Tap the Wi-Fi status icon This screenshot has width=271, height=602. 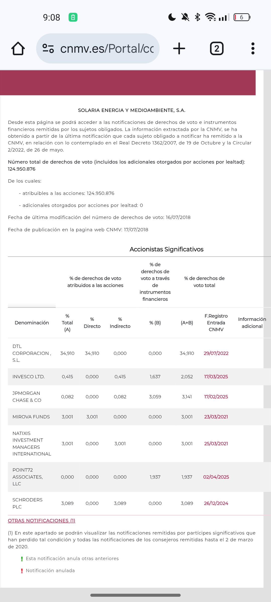point(210,17)
